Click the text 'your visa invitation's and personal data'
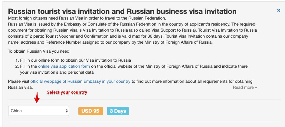 point(57,72)
